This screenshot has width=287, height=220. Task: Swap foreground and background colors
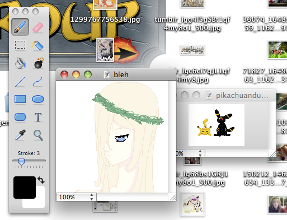click(41, 180)
